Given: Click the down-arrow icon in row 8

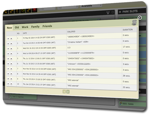Looking at the screenshot, I should coord(11,74).
